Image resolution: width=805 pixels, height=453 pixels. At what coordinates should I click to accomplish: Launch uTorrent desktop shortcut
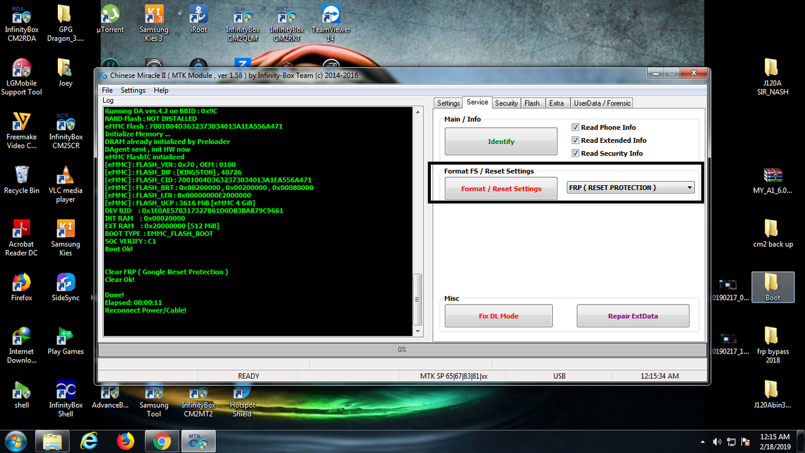(110, 19)
